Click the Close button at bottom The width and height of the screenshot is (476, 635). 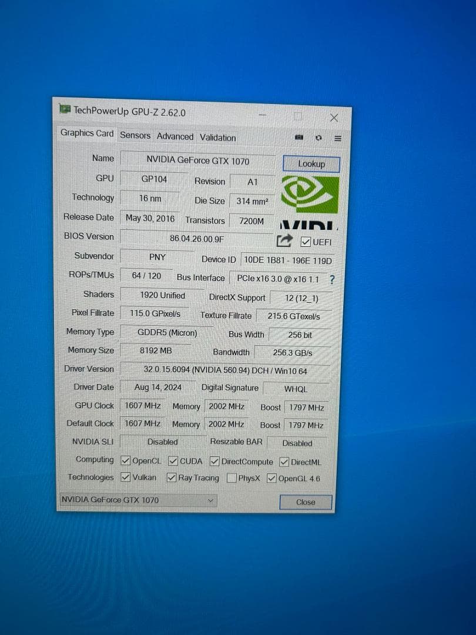click(306, 502)
